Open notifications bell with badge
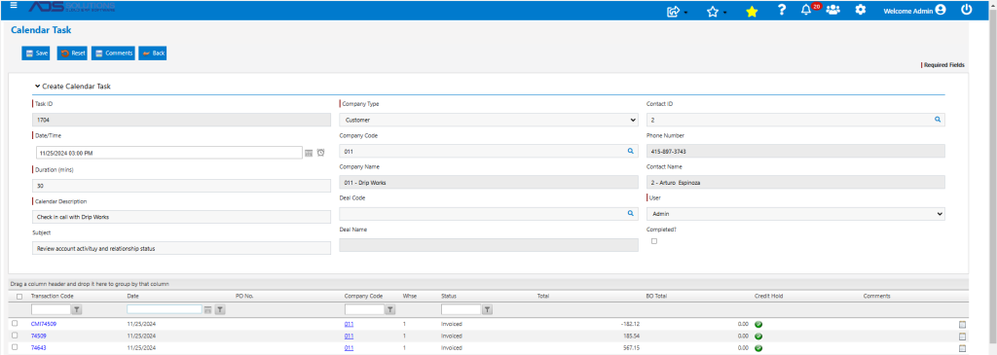Screen dimensions: 997x355 pos(806,10)
